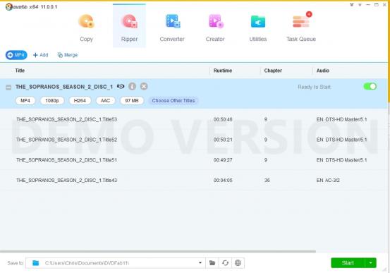
Task: Click the globe icon near Save to
Action: pos(238,263)
